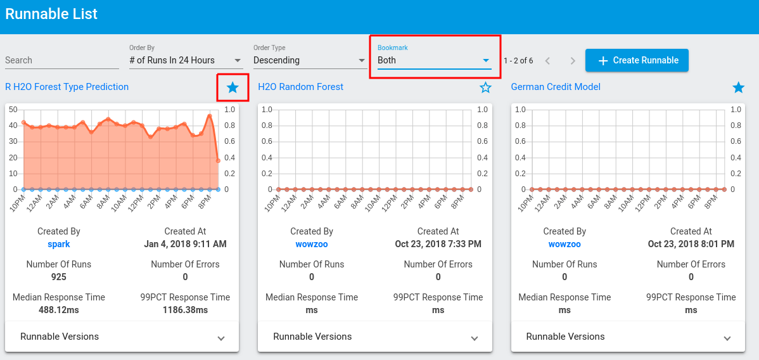Click the H2O Random Forest chart
This screenshot has width=759, height=360.
pos(374,160)
